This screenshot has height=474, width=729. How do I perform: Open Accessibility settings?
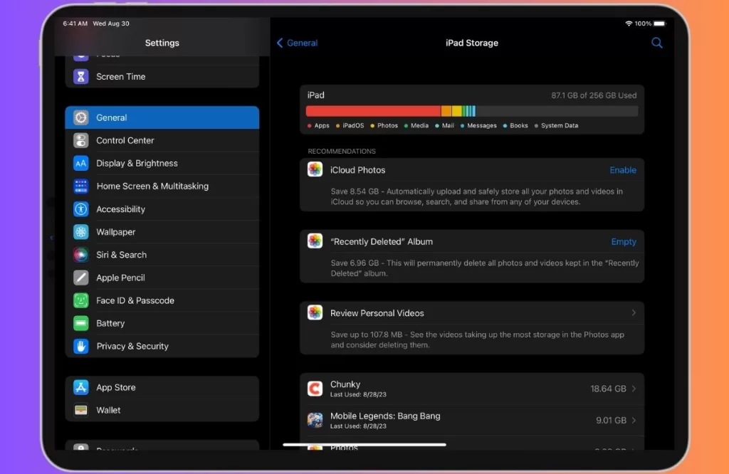[162, 209]
